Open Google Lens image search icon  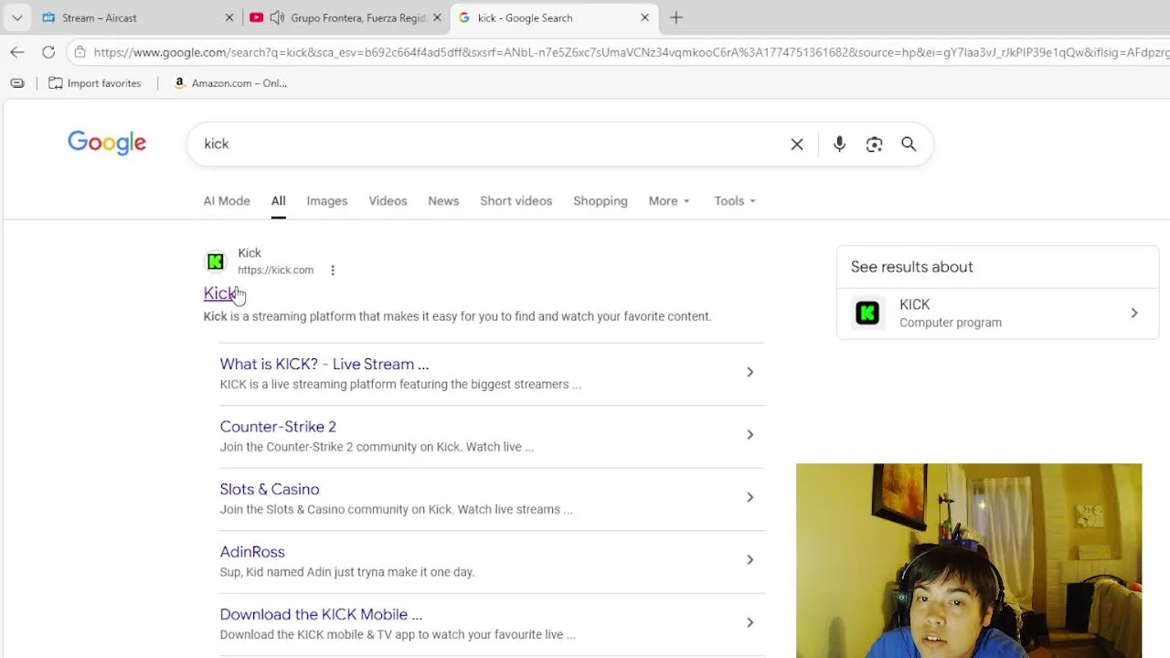point(874,144)
